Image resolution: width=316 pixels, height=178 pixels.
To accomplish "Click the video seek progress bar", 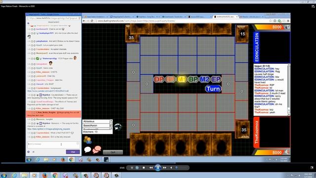I will coord(158,163).
